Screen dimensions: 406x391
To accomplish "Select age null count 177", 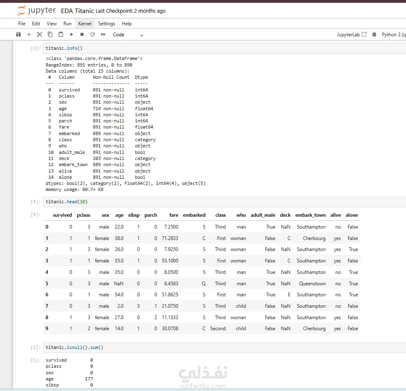I will tap(89, 379).
